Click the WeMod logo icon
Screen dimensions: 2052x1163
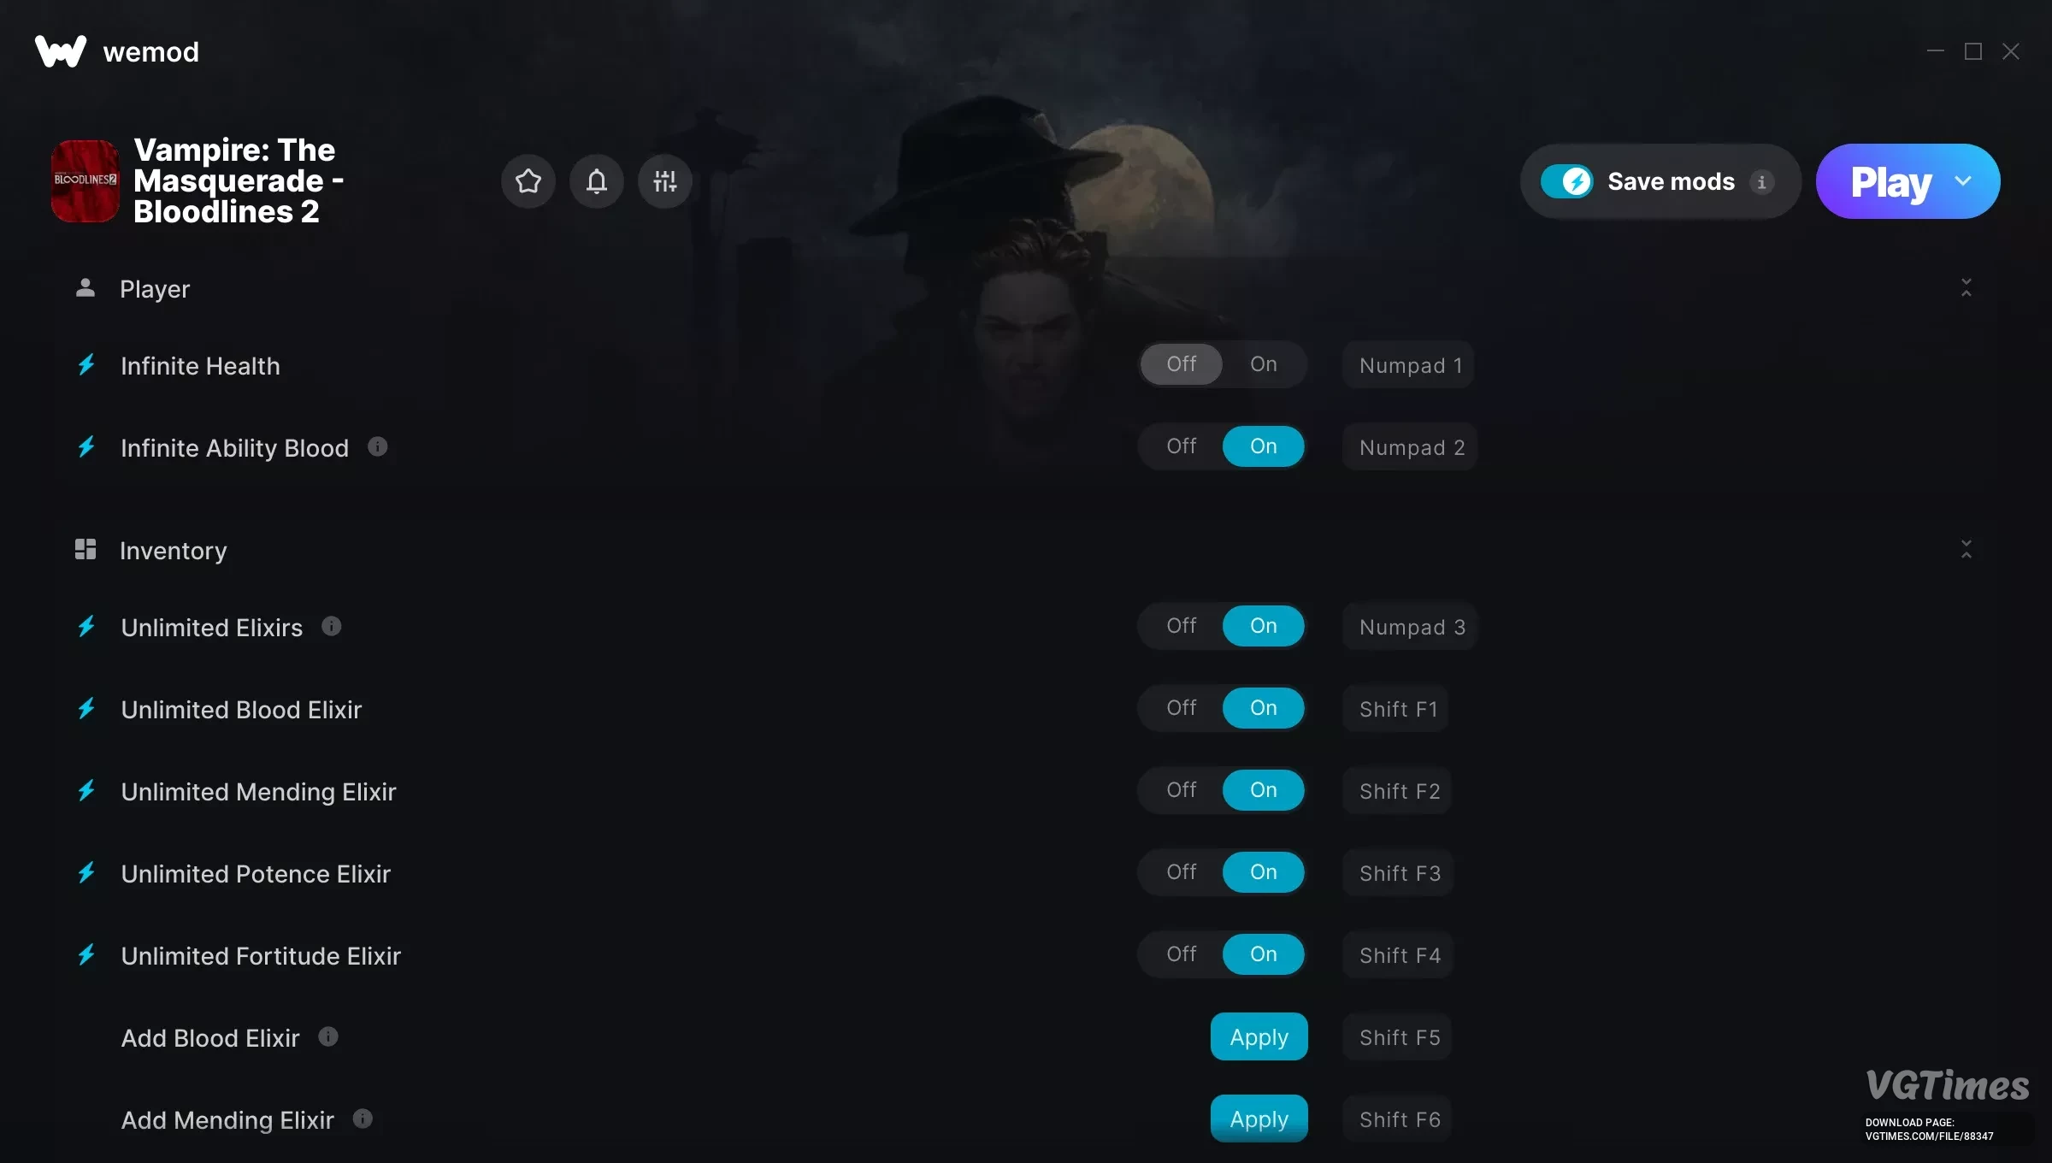pyautogui.click(x=60, y=51)
